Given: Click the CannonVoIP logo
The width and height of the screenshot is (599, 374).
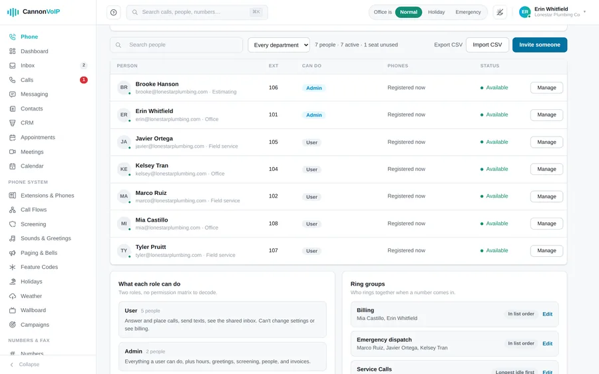Looking at the screenshot, I should pos(34,12).
